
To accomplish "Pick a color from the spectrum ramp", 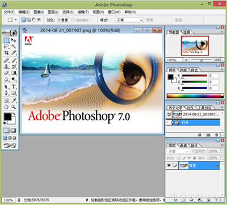I will coord(195,96).
